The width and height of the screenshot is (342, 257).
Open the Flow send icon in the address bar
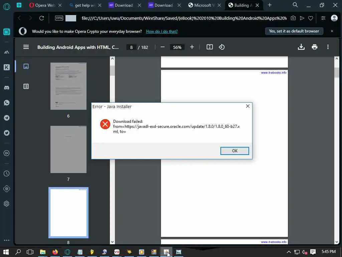[x=302, y=18]
